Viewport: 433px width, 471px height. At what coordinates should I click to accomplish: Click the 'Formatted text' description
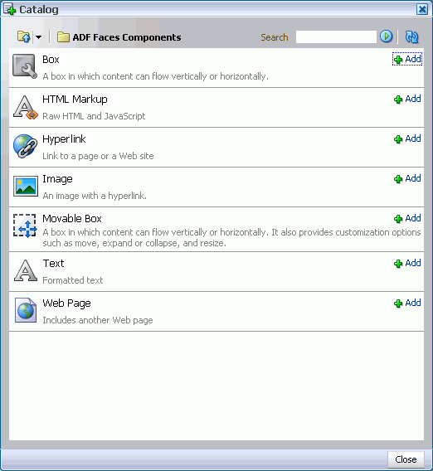click(73, 280)
